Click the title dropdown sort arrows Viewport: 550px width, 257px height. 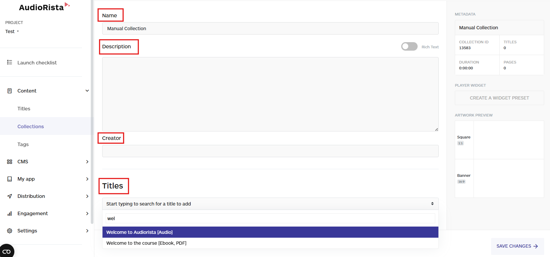click(x=432, y=204)
